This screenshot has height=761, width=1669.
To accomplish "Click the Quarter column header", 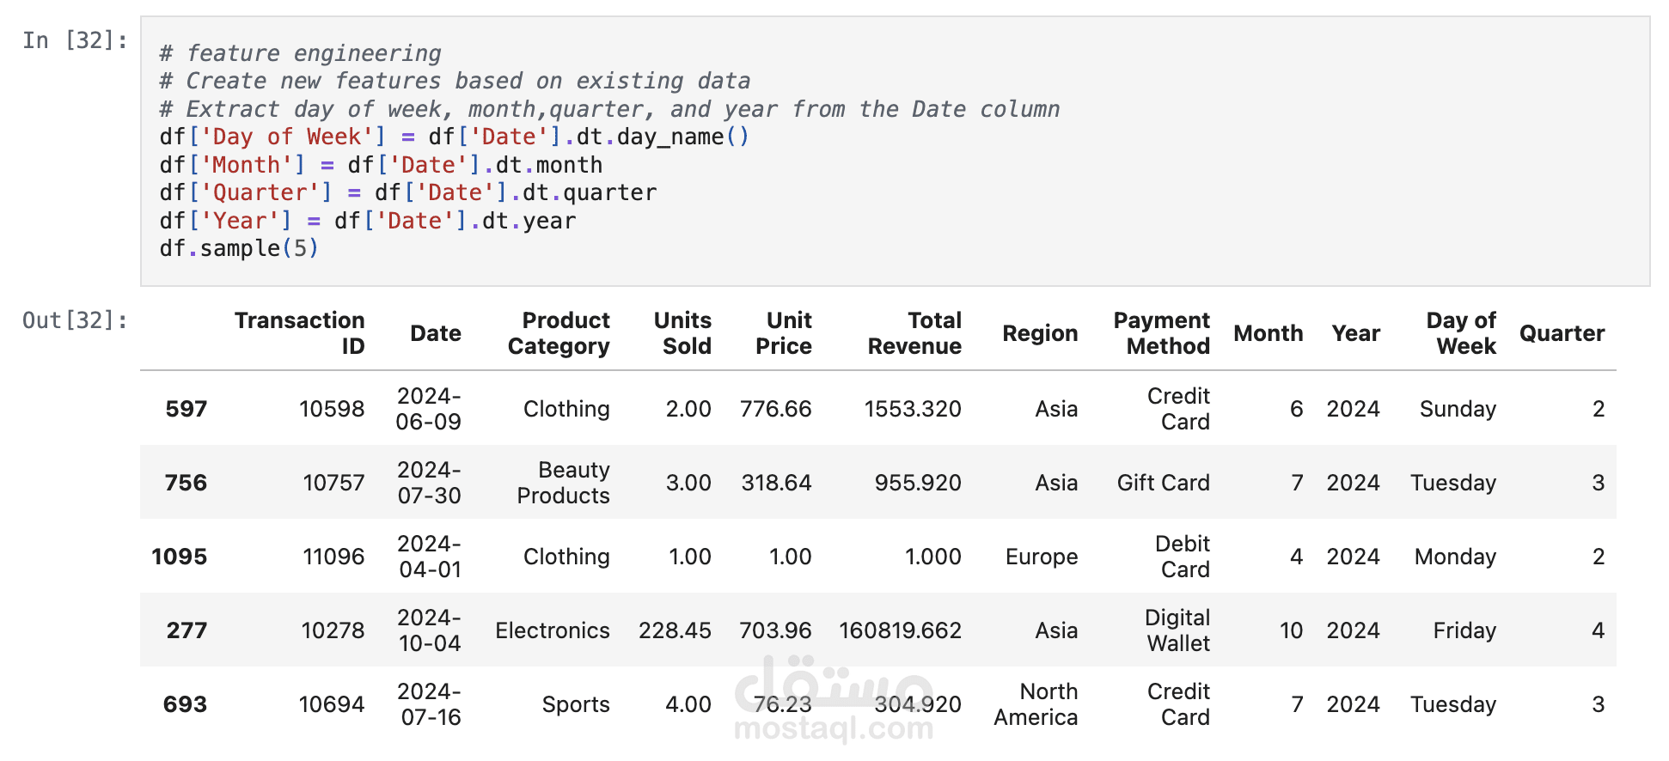I will 1561,333.
